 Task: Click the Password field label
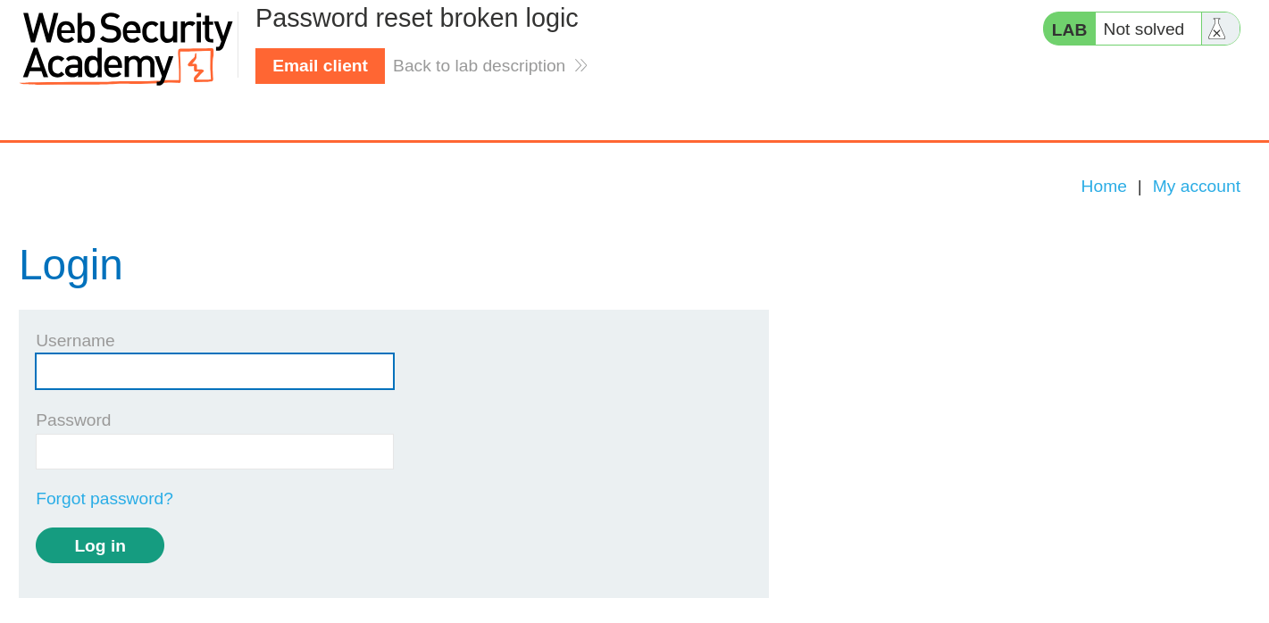point(73,420)
